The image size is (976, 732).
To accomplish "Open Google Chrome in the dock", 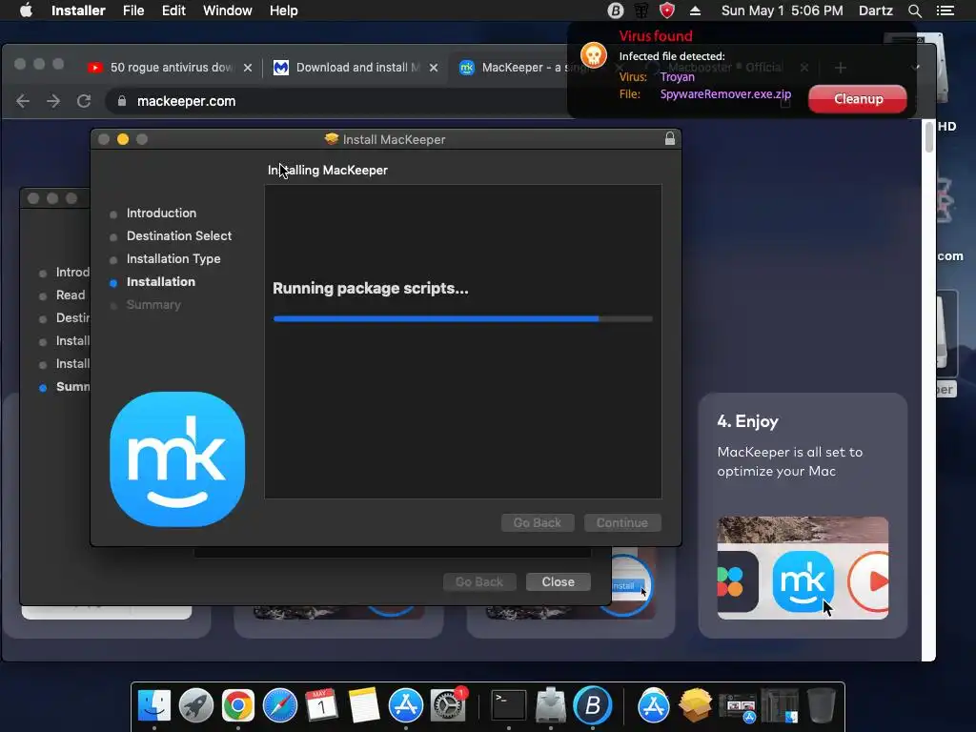I will [x=237, y=705].
